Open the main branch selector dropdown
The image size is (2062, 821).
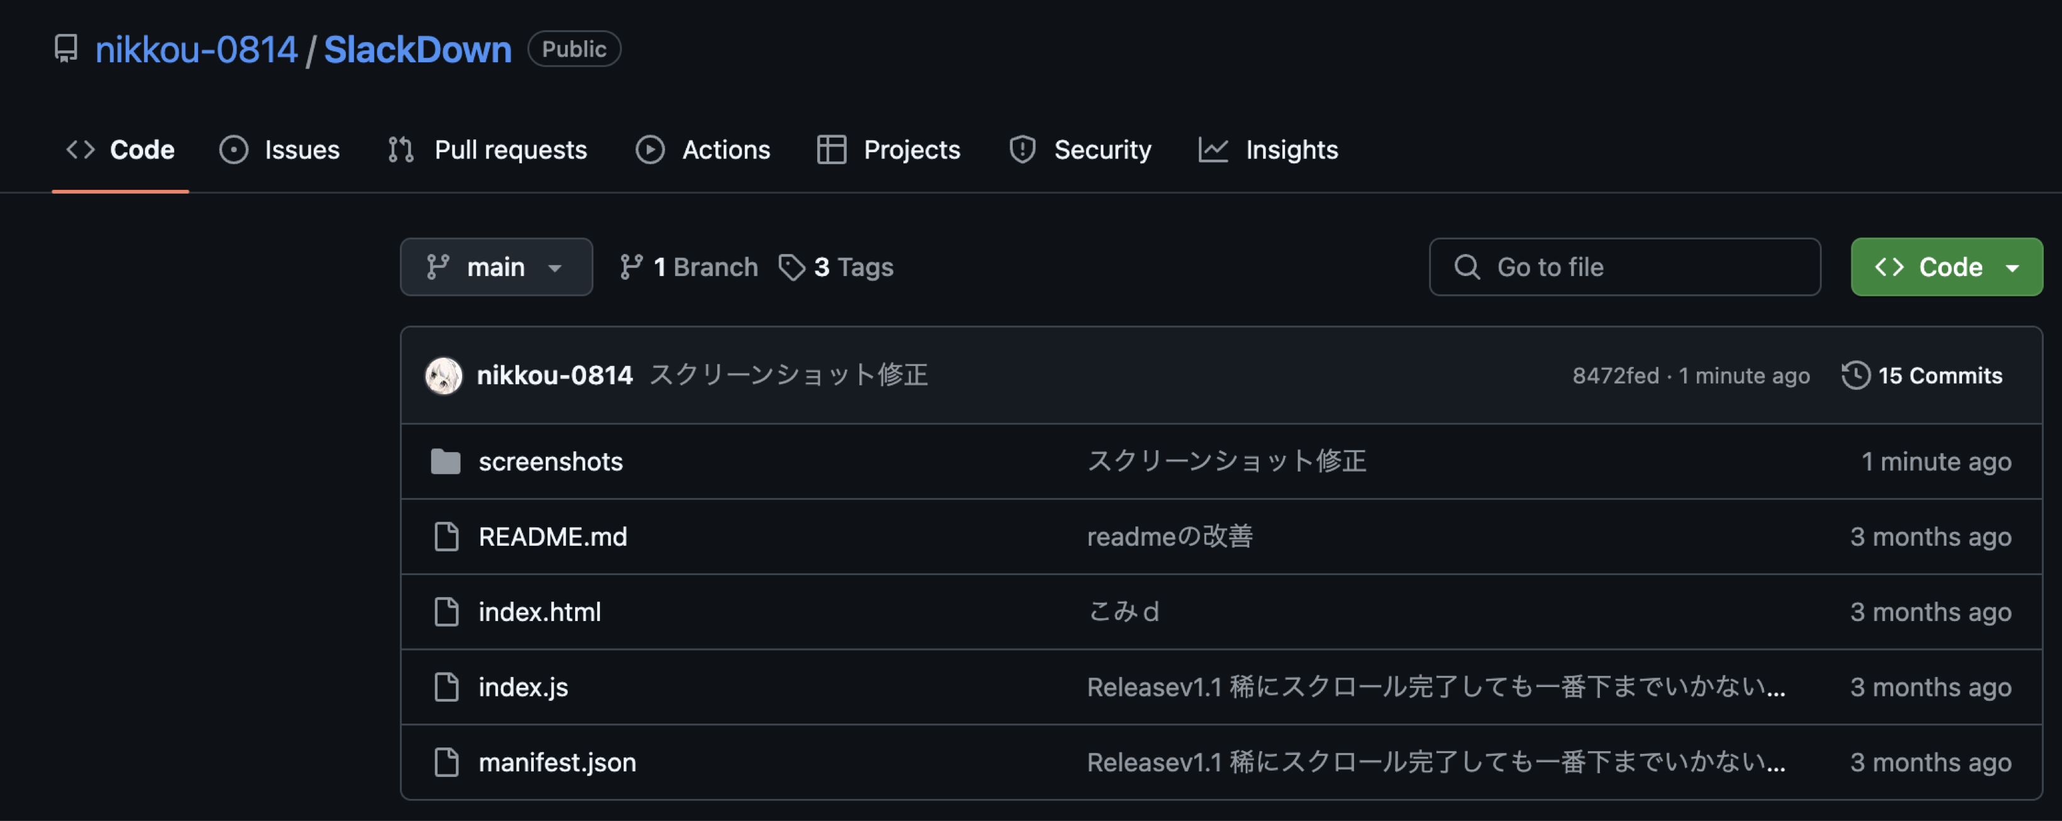pyautogui.click(x=495, y=267)
